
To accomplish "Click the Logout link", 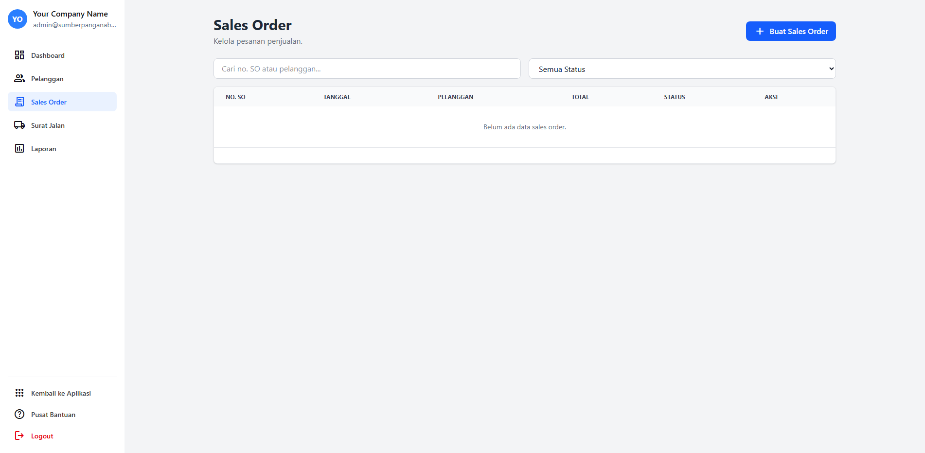I will click(41, 436).
